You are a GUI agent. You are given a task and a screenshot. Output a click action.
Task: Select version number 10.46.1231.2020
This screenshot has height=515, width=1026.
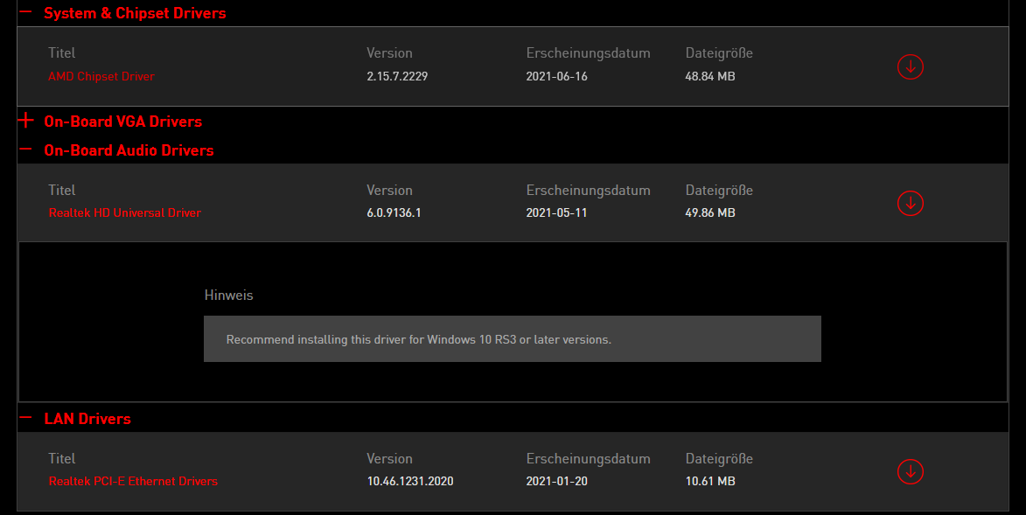point(410,482)
